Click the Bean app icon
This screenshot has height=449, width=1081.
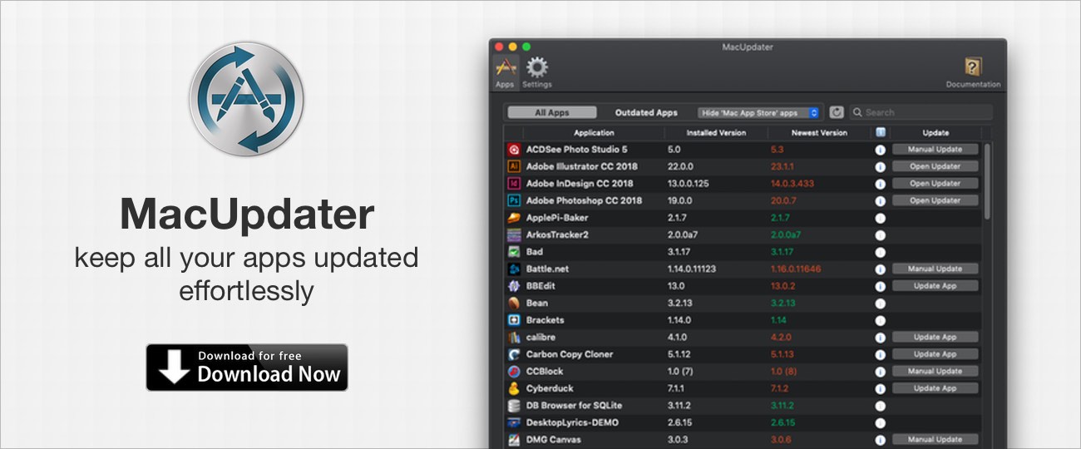tap(513, 303)
